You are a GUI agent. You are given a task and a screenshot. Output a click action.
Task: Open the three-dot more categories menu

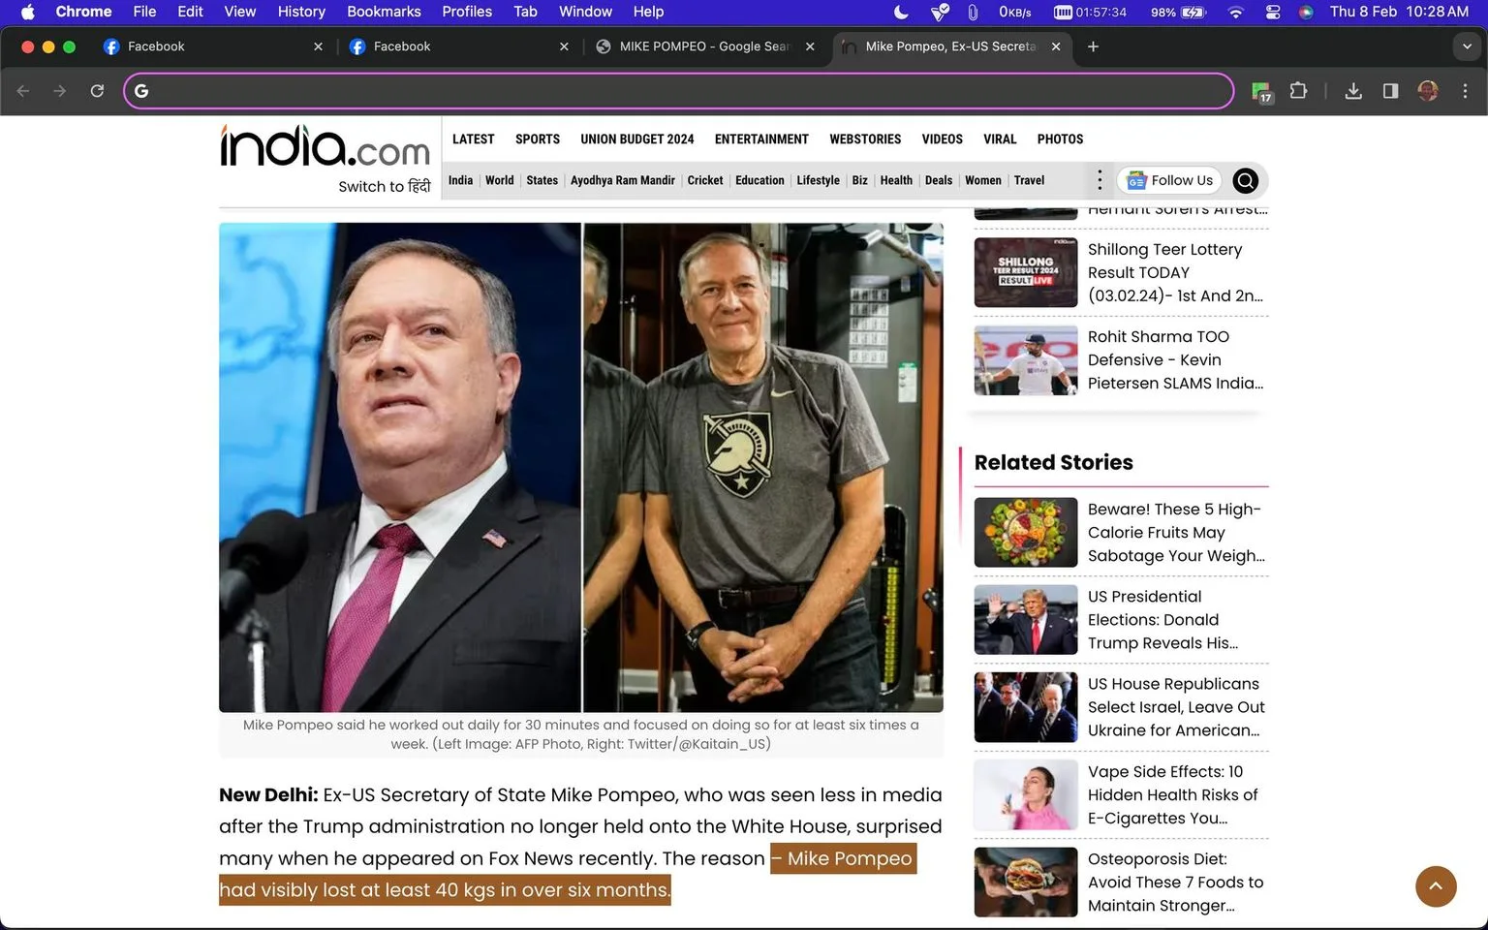tap(1099, 180)
